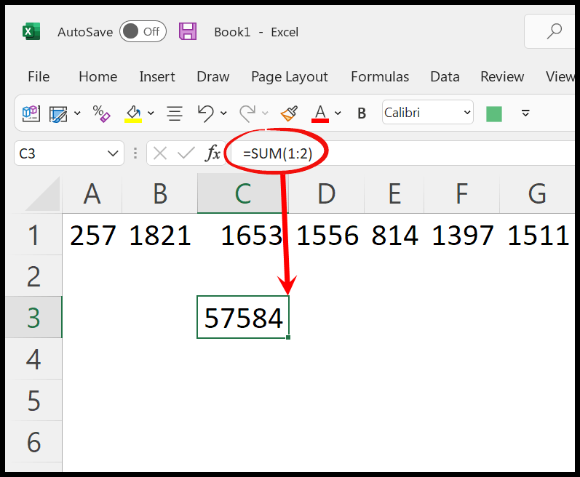Click the Redo arrow icon
Image resolution: width=580 pixels, height=477 pixels.
click(247, 113)
